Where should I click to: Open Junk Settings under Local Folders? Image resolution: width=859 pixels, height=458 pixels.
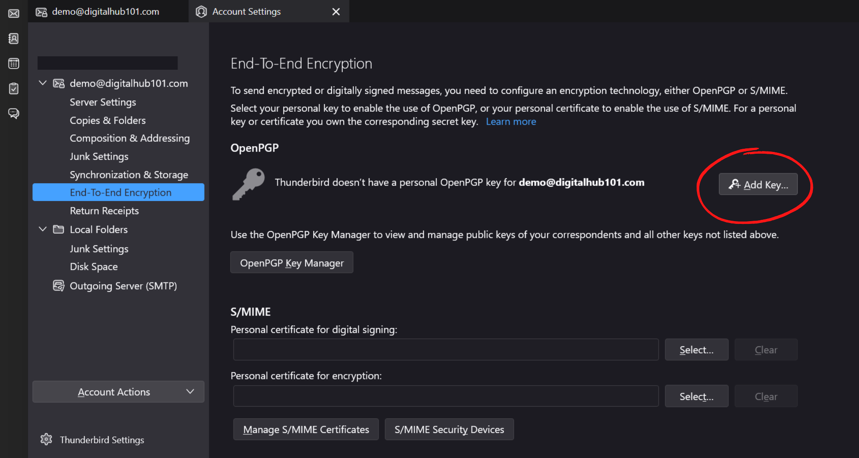click(99, 249)
